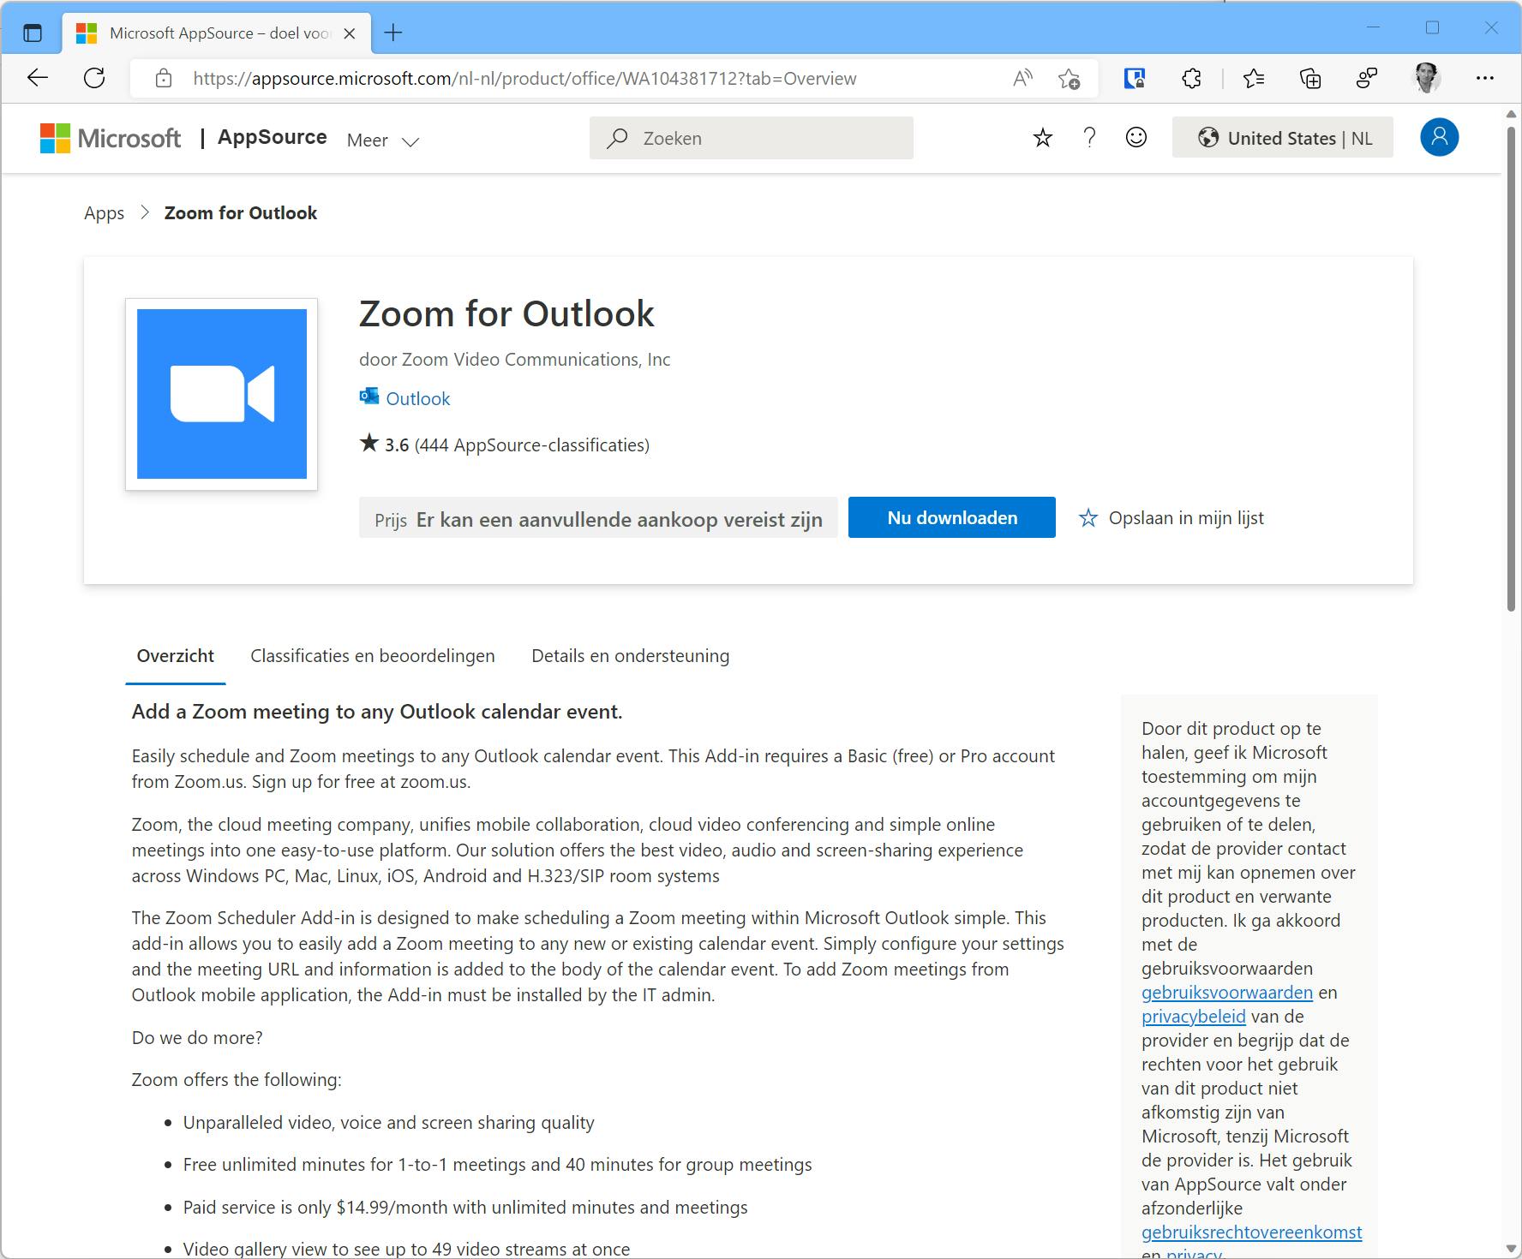Open the feedback smiley icon
This screenshot has height=1259, width=1522.
pyautogui.click(x=1136, y=138)
